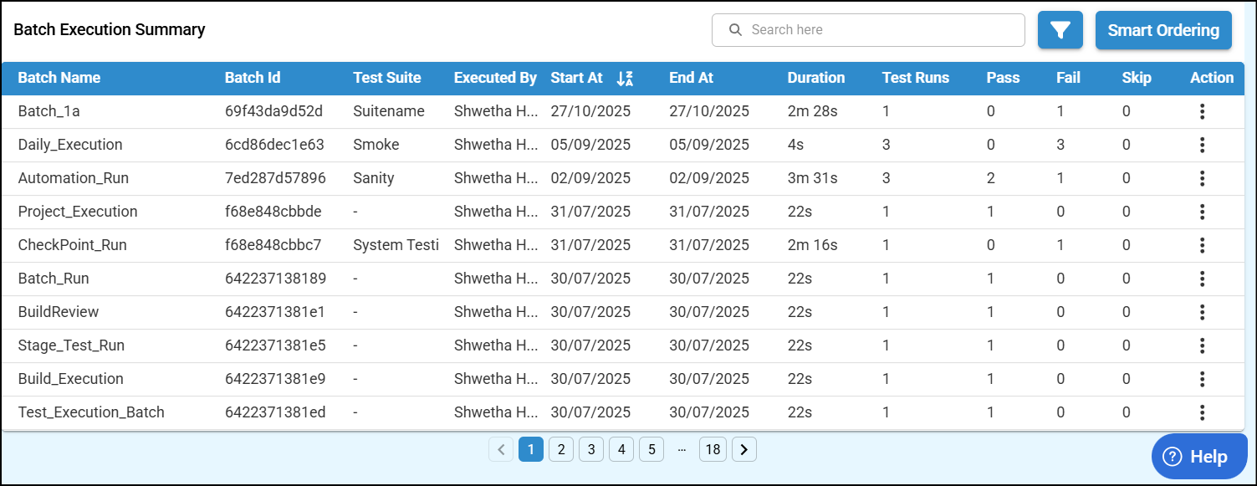Click the previous page arrow

[x=501, y=450]
